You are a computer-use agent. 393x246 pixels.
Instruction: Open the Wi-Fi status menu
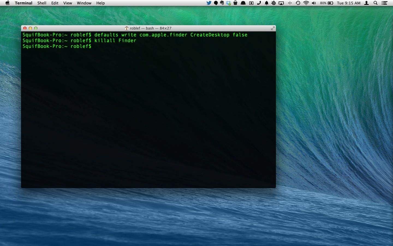pos(306,3)
